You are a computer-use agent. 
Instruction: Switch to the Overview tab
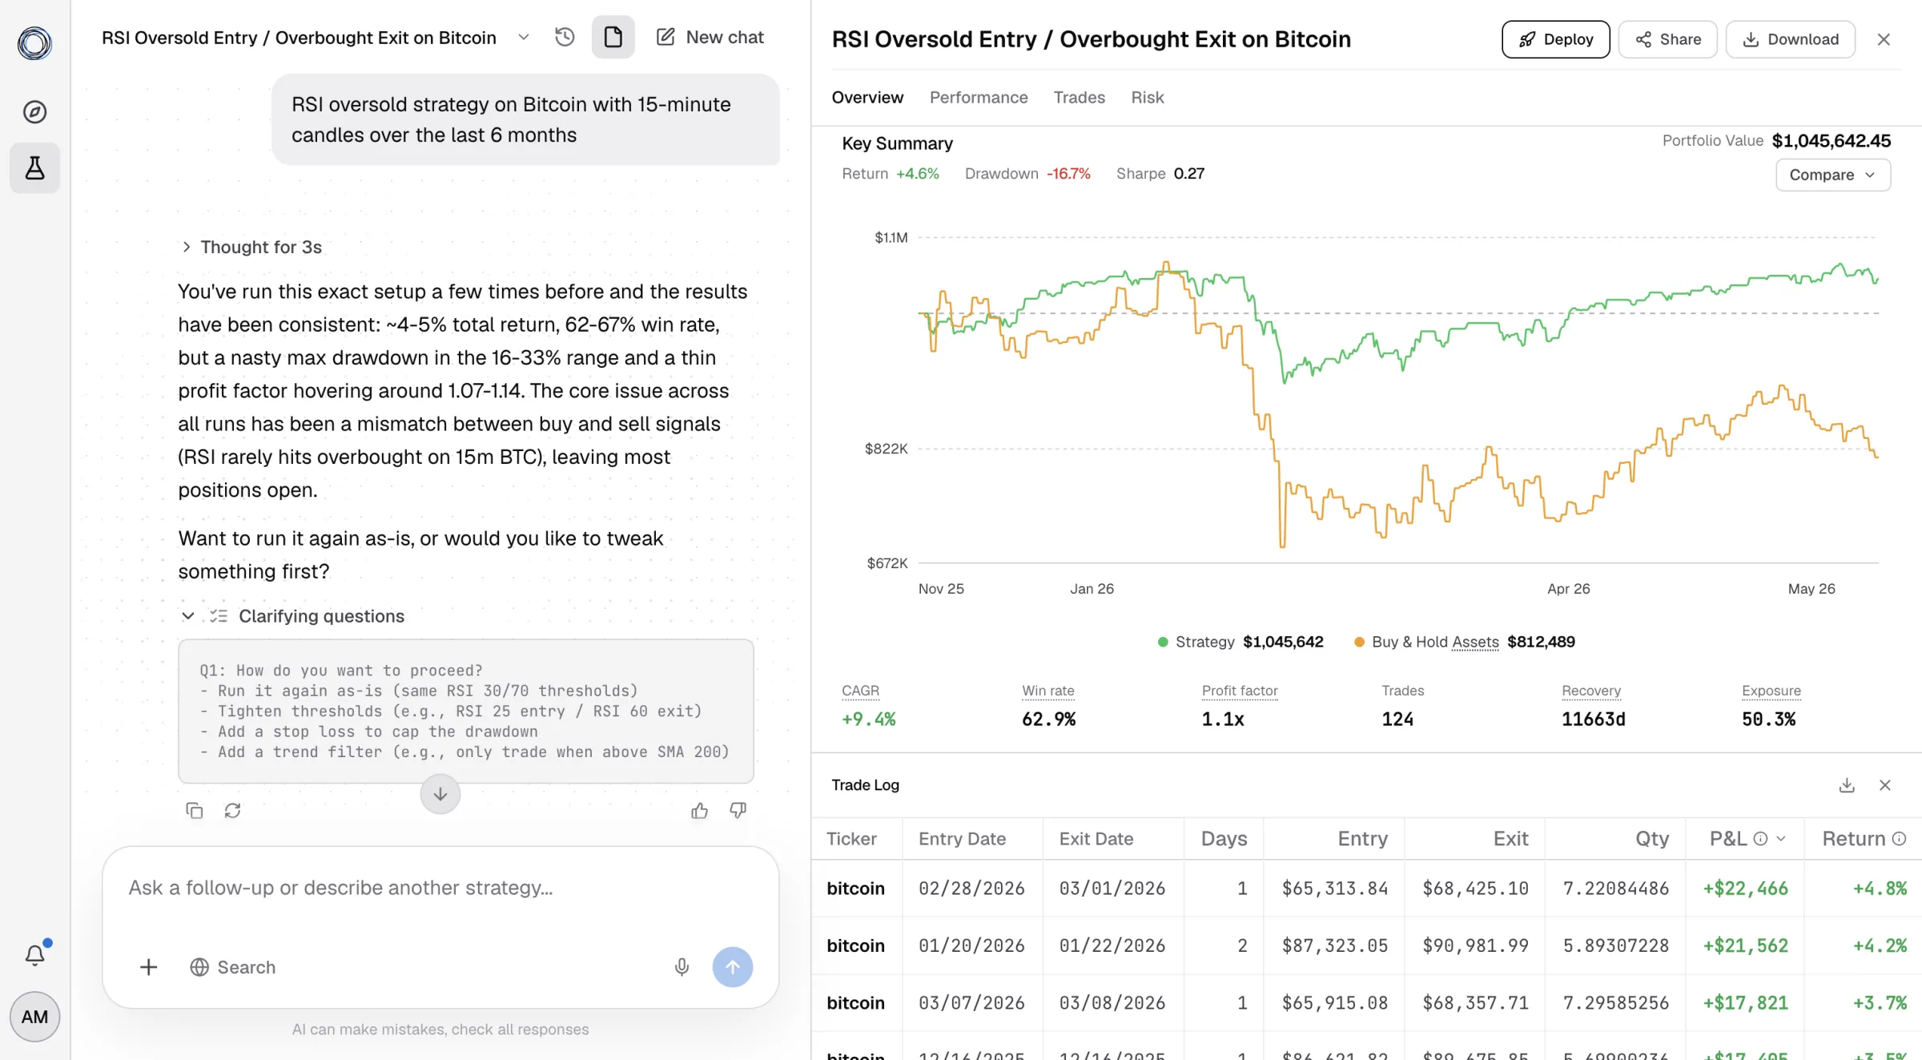pyautogui.click(x=867, y=97)
